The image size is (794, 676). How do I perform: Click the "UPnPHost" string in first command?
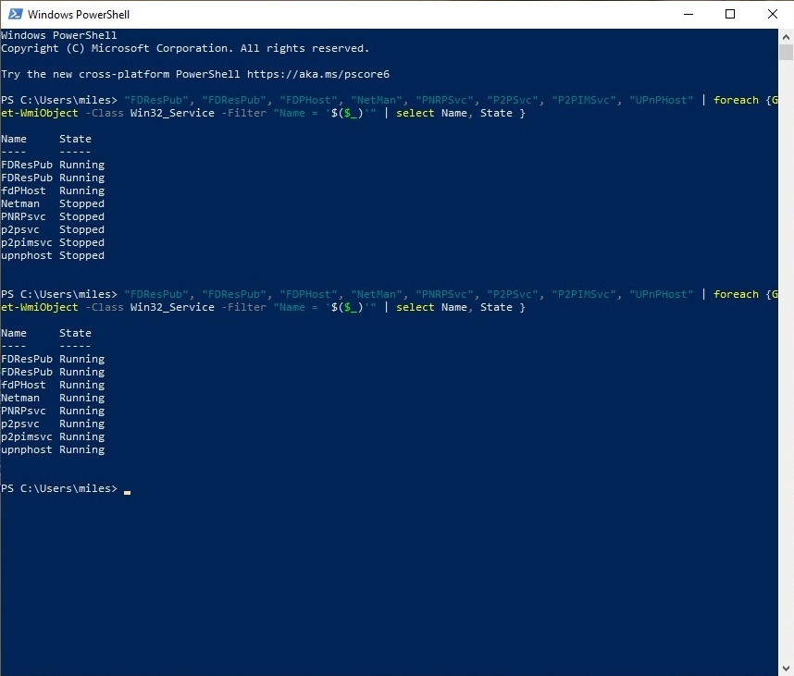pos(662,100)
